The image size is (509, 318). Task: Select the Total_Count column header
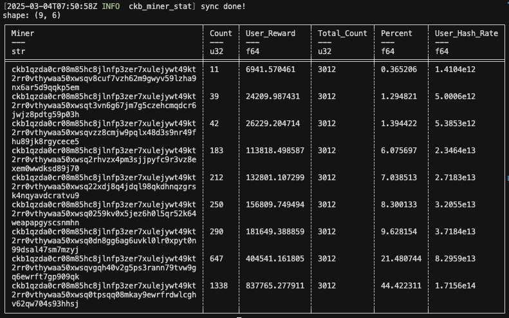coord(342,33)
